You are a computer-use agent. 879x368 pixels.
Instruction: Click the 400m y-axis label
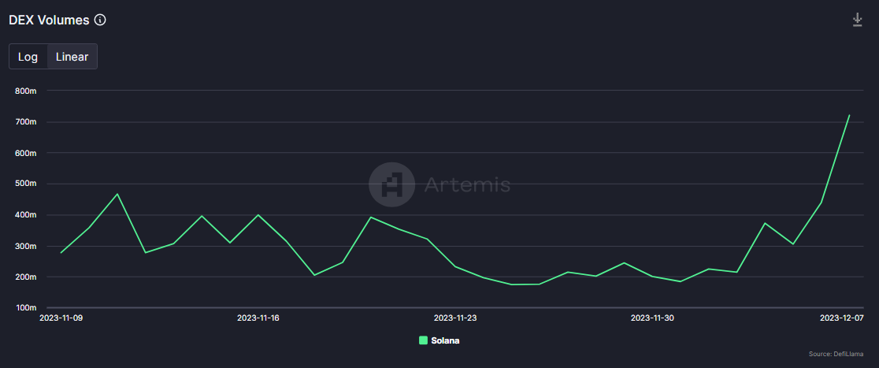click(x=26, y=215)
